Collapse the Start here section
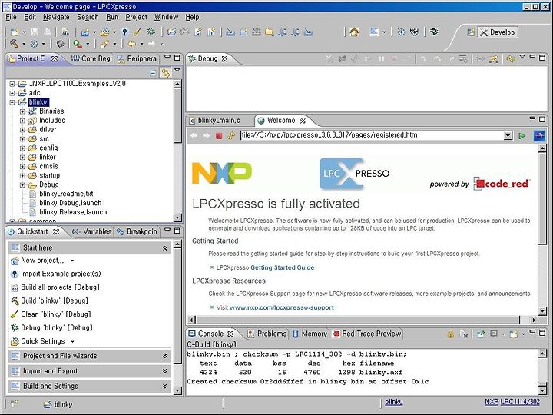 (x=164, y=248)
